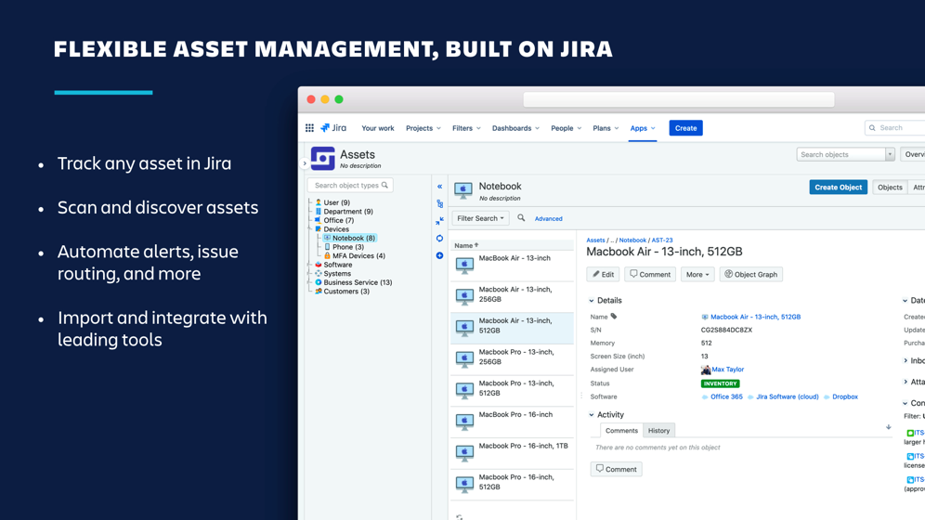Open the Plans dropdown menu
Image resolution: width=925 pixels, height=520 pixels.
point(606,128)
